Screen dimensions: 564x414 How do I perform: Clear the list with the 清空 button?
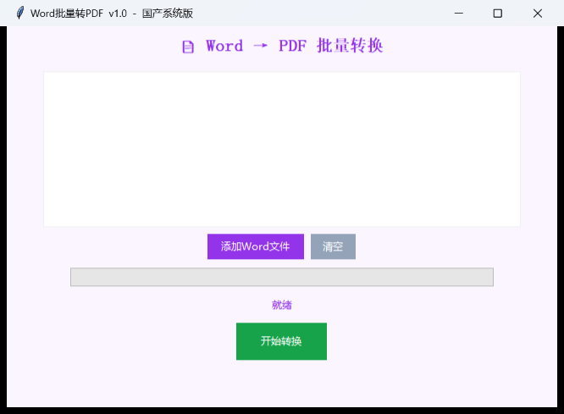coord(333,246)
